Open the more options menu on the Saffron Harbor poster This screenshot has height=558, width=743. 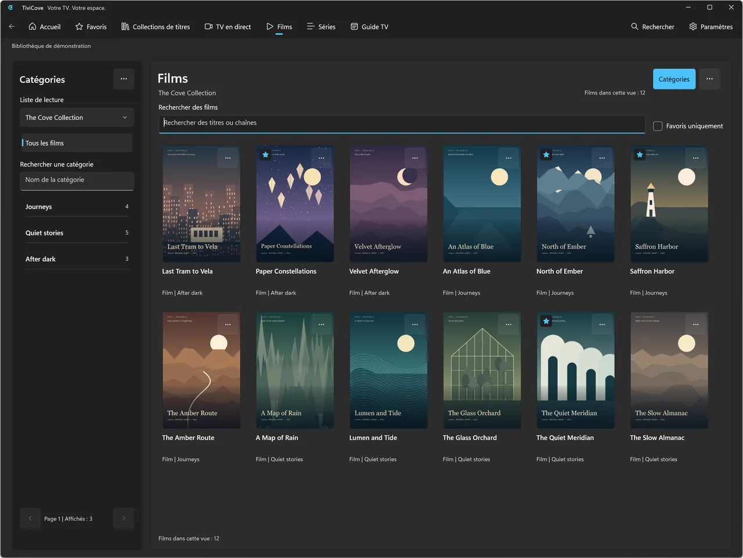(x=695, y=158)
